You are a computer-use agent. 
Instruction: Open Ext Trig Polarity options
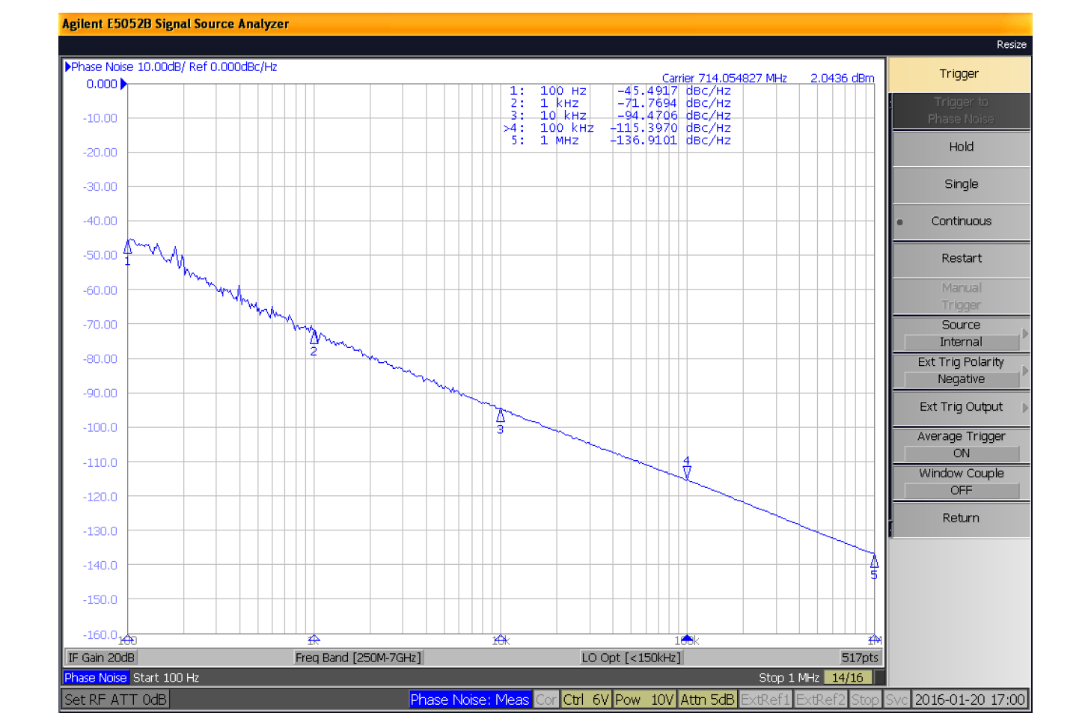[x=961, y=371]
